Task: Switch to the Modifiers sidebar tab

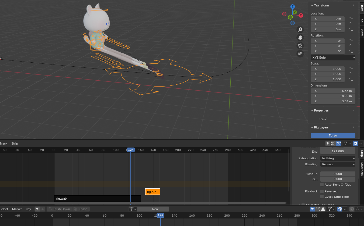Action: (362, 169)
